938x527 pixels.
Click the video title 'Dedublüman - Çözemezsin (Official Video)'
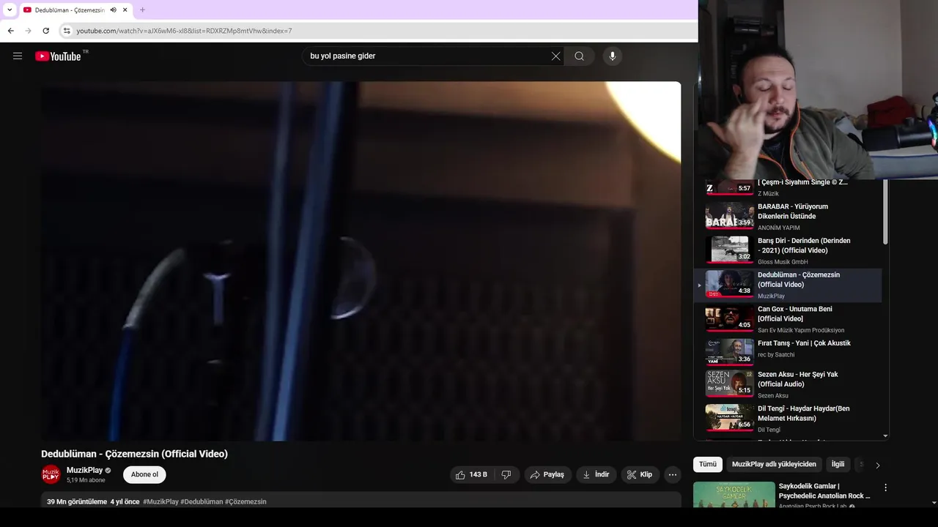[134, 454]
